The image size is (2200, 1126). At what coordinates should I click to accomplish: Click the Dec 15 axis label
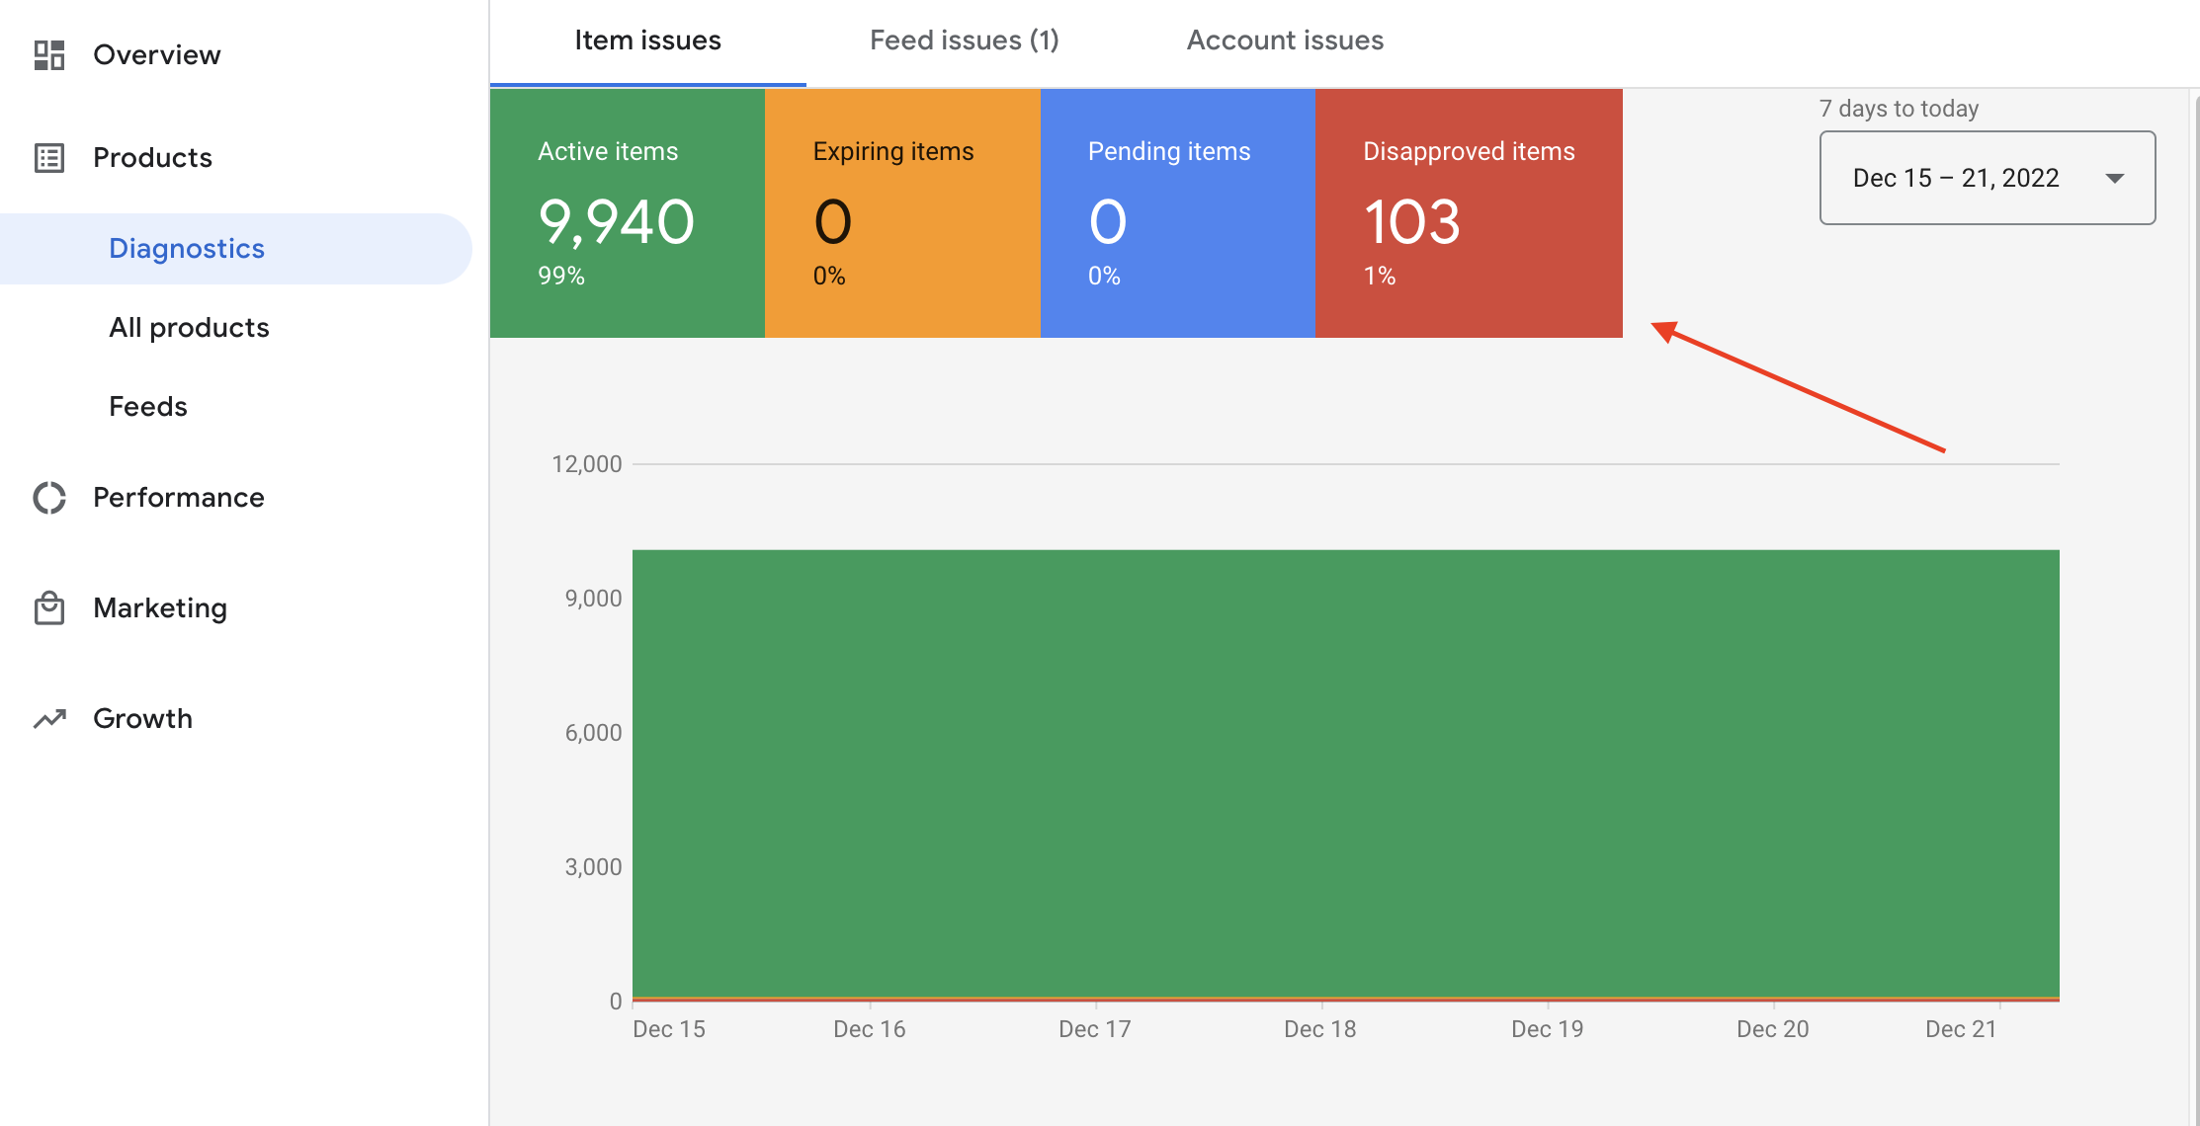click(669, 1029)
